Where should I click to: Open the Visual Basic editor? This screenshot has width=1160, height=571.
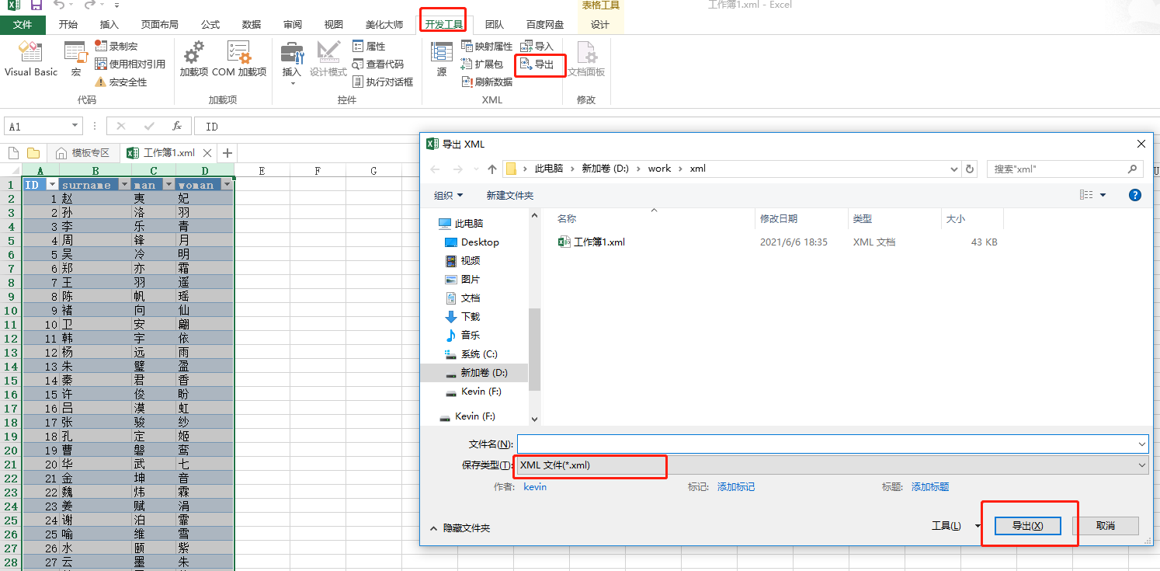[30, 59]
